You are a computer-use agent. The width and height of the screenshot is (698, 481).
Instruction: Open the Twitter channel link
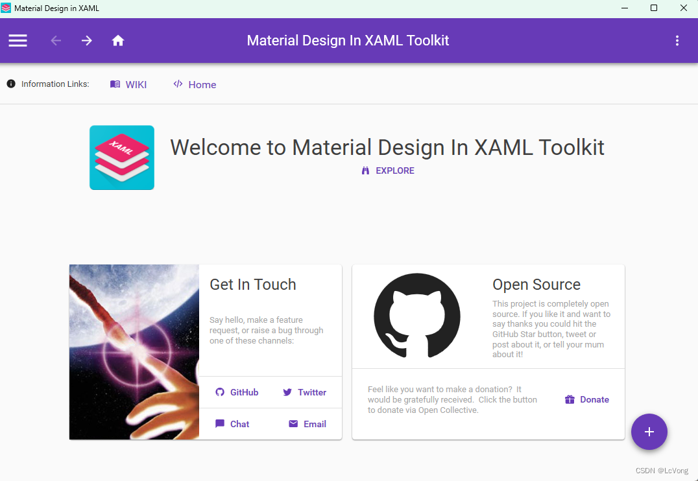(304, 392)
